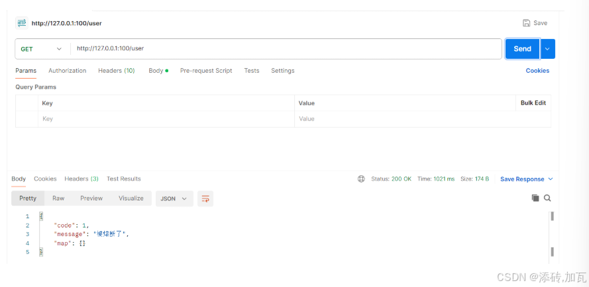
Task: Click the "map": {} response line
Action: pos(70,243)
